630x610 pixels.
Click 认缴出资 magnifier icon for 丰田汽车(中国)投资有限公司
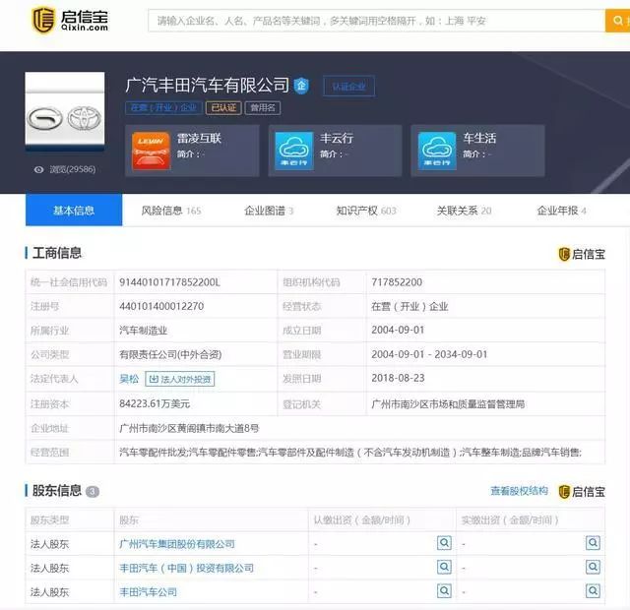click(x=444, y=567)
